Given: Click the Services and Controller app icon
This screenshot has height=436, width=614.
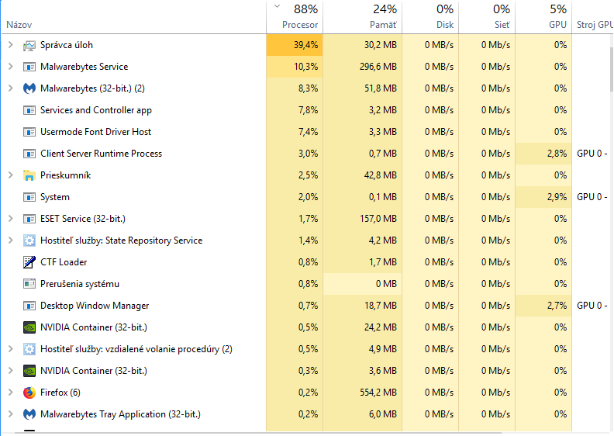Looking at the screenshot, I should 29,110.
